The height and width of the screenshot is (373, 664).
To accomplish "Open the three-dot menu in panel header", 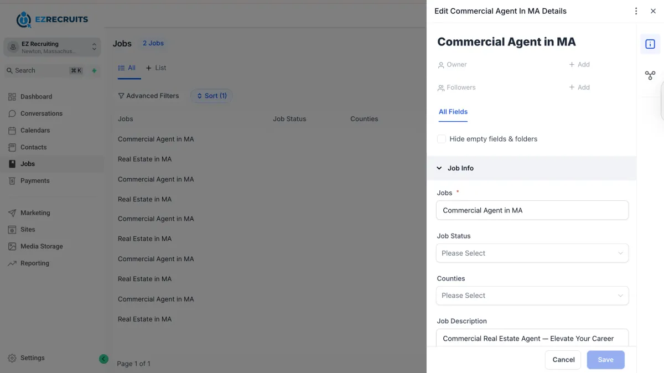I will 636,11.
